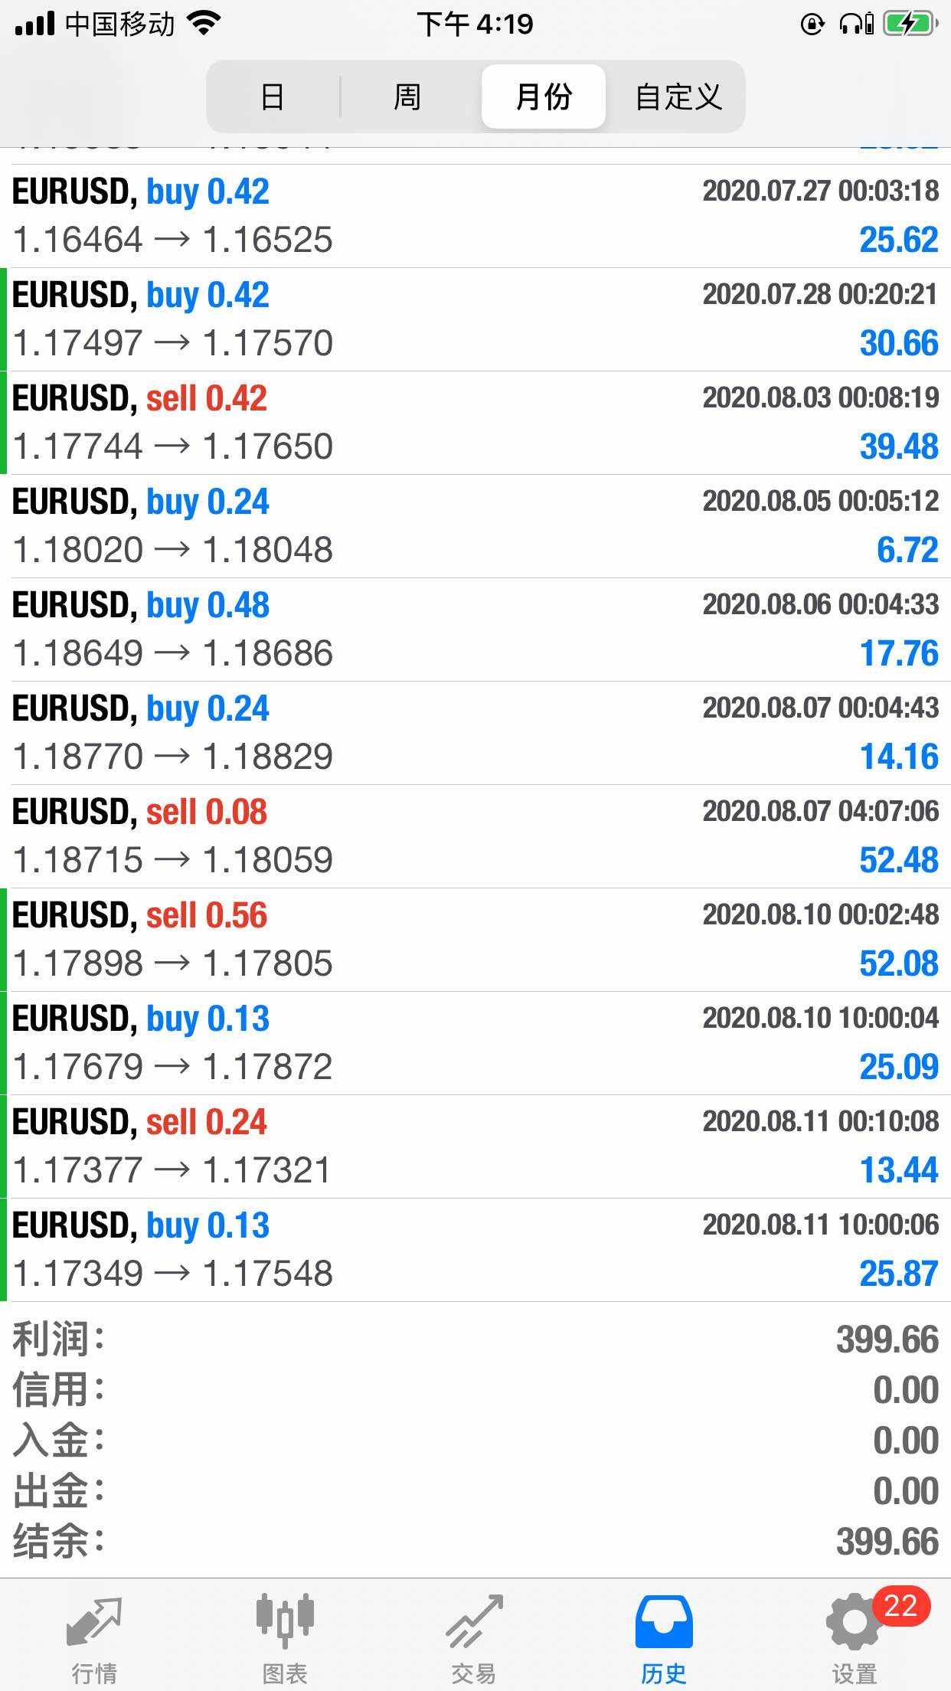Open the 行情 quotes arrows icon

click(x=94, y=1623)
